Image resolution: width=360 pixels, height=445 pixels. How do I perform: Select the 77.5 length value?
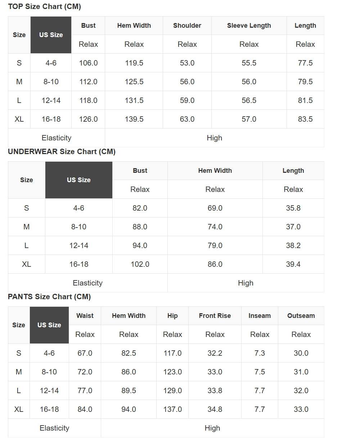tap(305, 63)
